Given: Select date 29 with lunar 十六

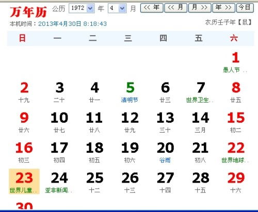Looking at the screenshot, I should pyautogui.click(x=236, y=183).
